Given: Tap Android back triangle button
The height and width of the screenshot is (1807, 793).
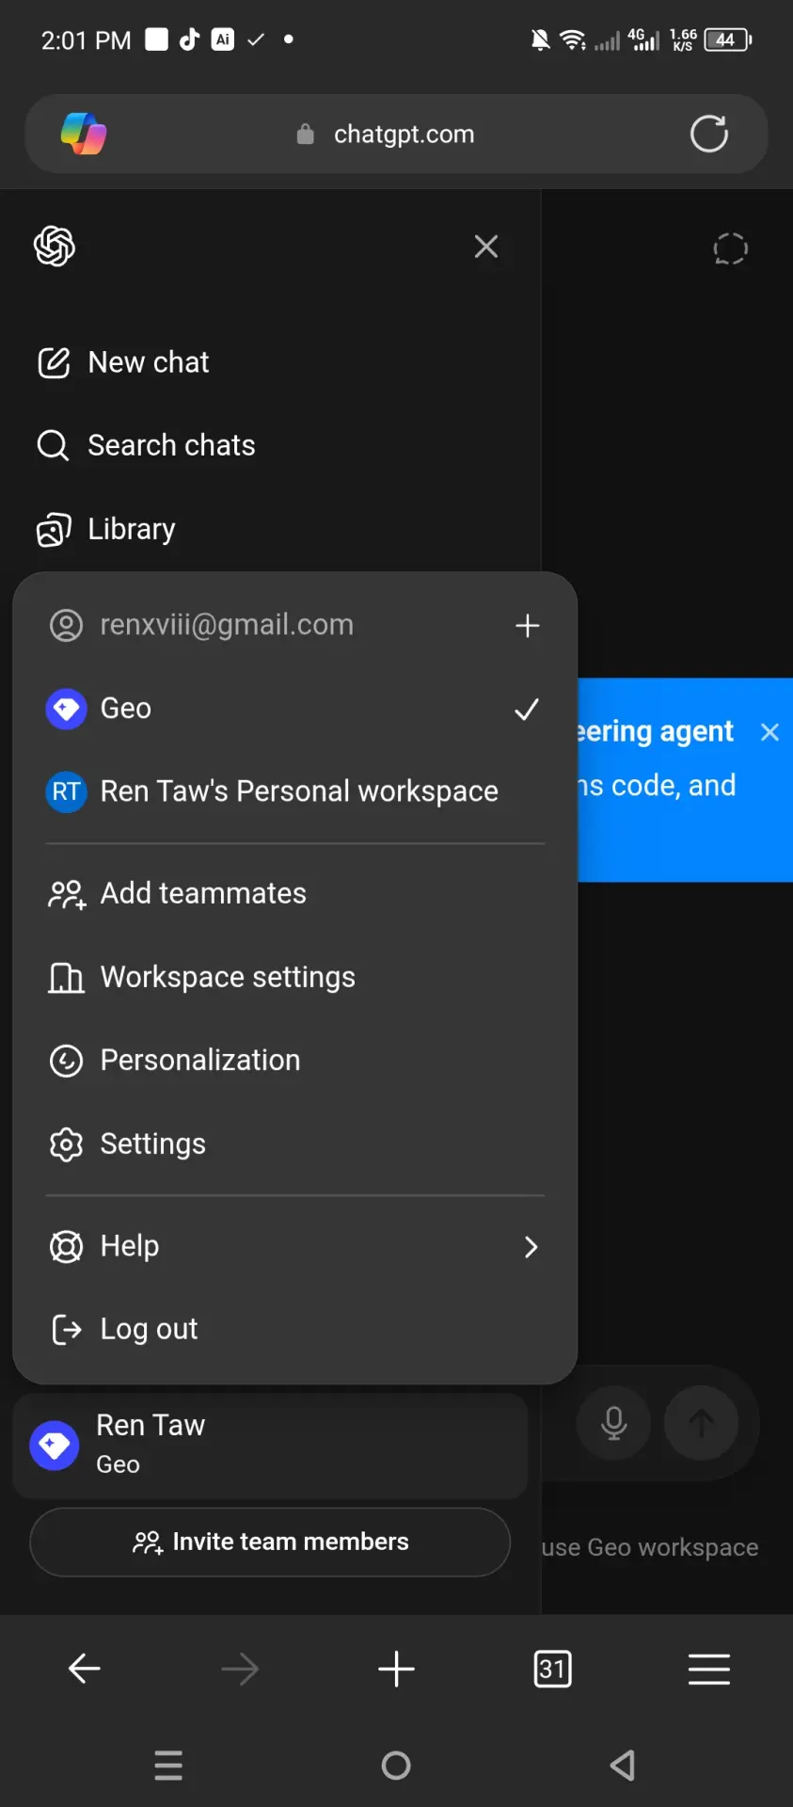Looking at the screenshot, I should pos(623,1766).
